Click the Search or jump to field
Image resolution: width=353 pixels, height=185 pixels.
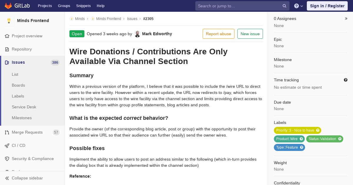click(242, 6)
